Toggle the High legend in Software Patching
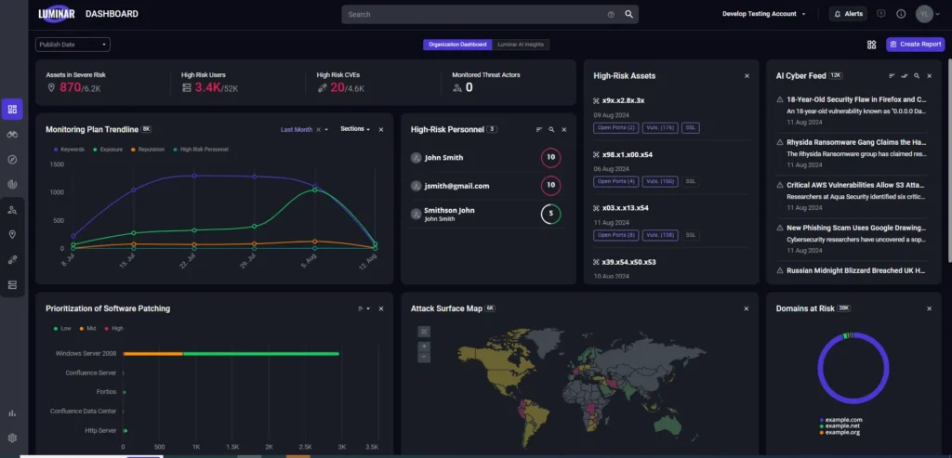This screenshot has height=458, width=952. click(x=115, y=328)
